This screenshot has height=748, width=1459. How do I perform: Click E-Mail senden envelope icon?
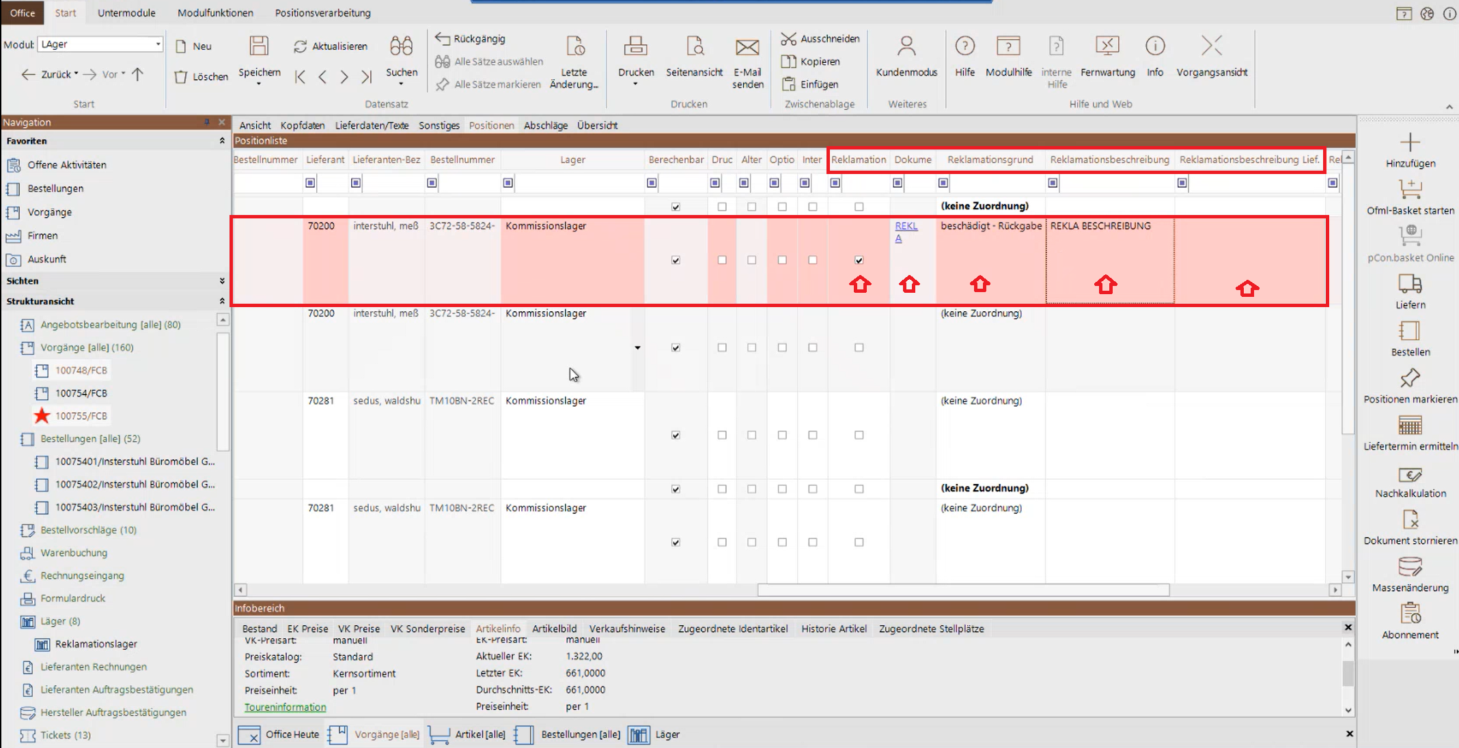747,46
